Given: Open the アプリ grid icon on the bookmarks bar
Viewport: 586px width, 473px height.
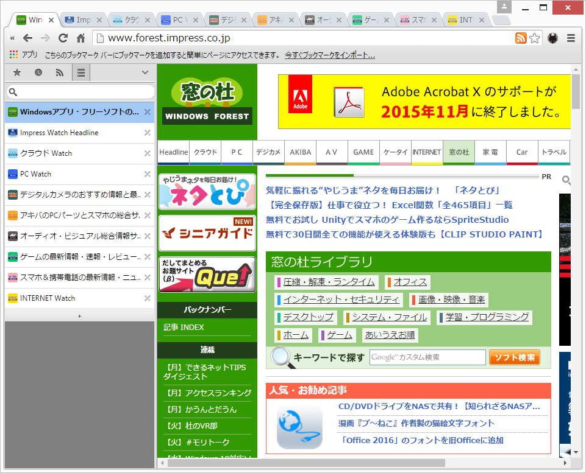Looking at the screenshot, I should tap(12, 55).
